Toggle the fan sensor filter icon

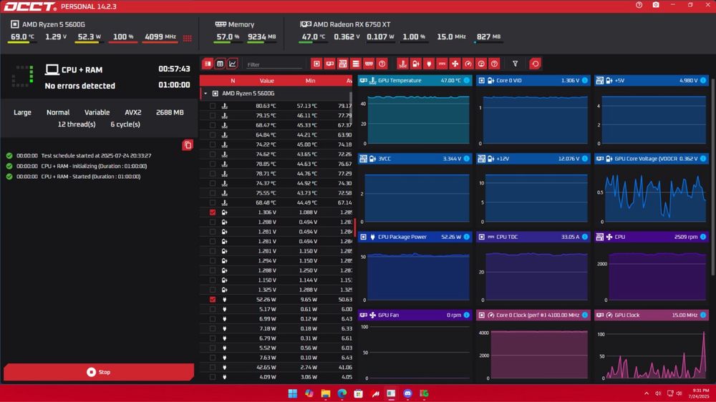pyautogui.click(x=455, y=64)
